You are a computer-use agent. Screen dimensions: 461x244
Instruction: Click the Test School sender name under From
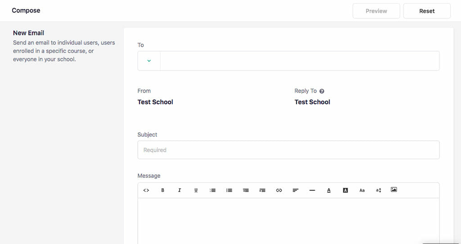pyautogui.click(x=155, y=102)
